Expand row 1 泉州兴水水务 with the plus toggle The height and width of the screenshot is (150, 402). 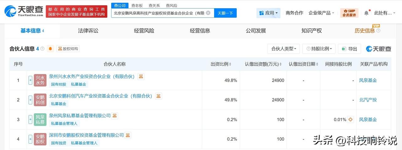[30, 80]
